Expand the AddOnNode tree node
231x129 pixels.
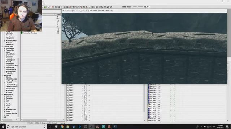click(x=5, y=48)
